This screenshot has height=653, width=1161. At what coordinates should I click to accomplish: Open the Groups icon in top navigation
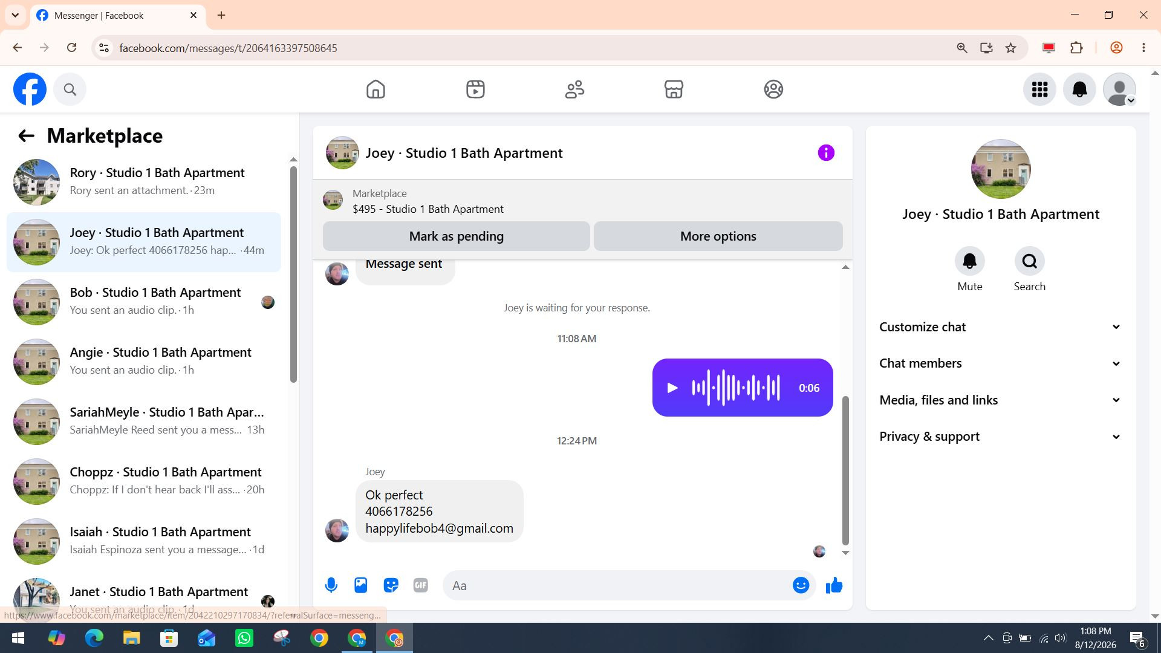773,89
